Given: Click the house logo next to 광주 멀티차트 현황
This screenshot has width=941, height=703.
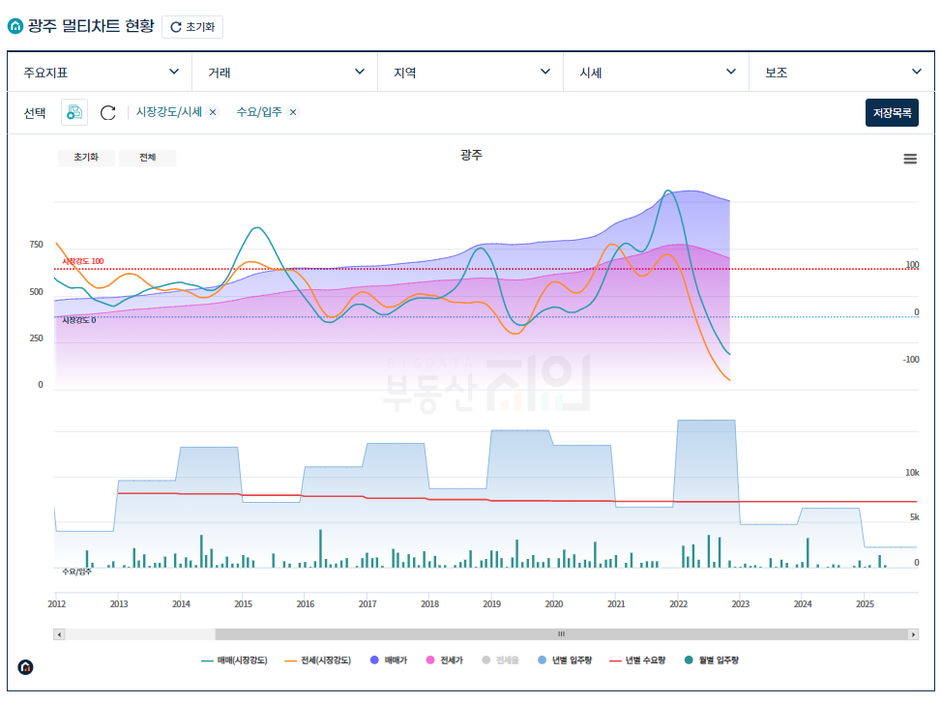Looking at the screenshot, I should pyautogui.click(x=15, y=26).
